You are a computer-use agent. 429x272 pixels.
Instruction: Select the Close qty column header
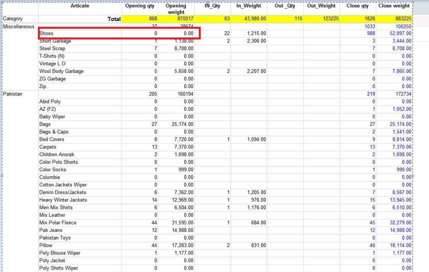[x=357, y=6]
